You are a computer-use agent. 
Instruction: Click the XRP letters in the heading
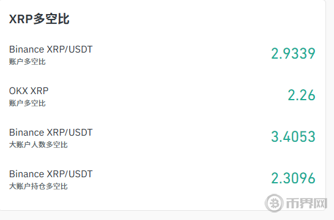click(x=21, y=19)
